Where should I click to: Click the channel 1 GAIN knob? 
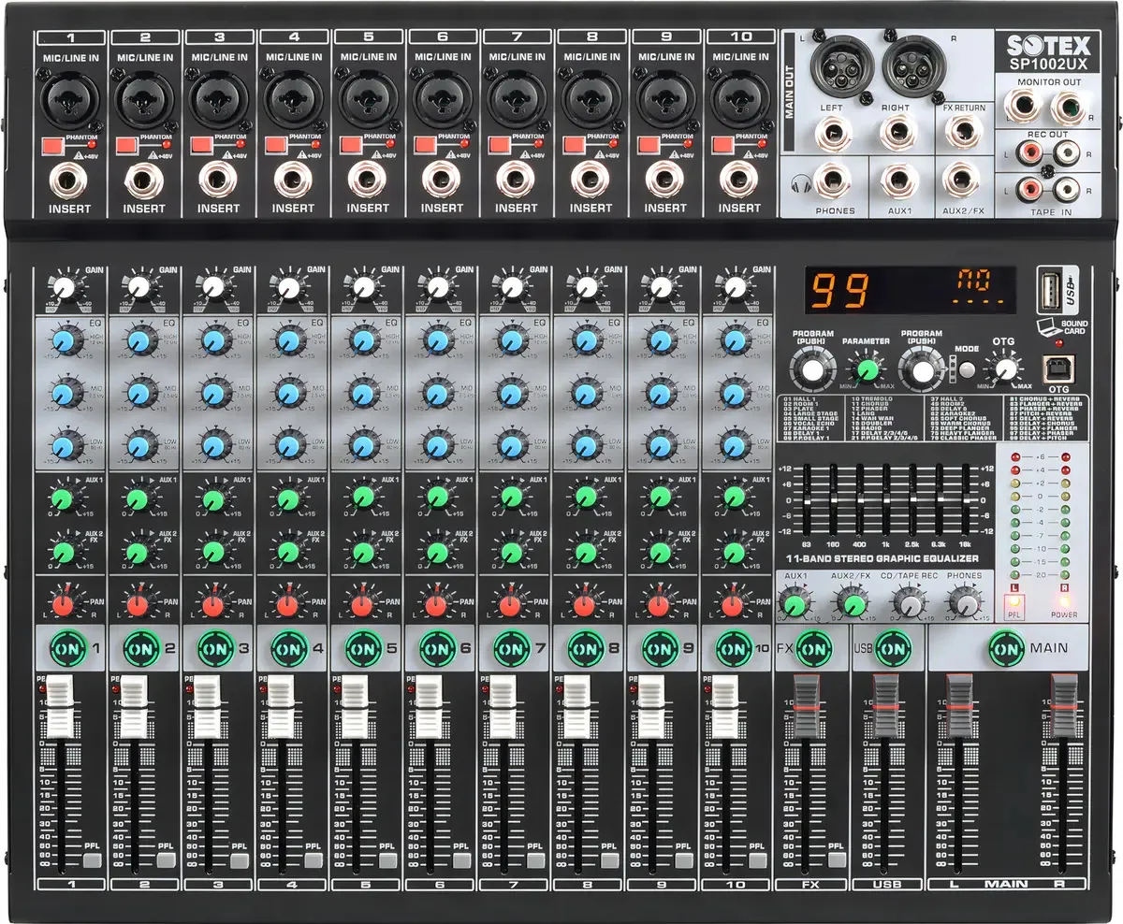click(65, 287)
